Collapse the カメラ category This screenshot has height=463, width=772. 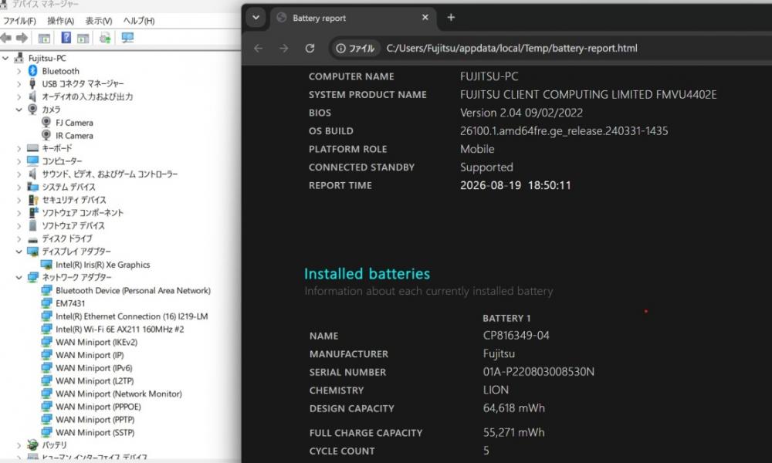pyautogui.click(x=19, y=110)
